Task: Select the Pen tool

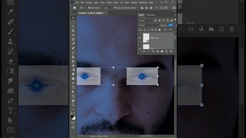Action: click(73, 83)
